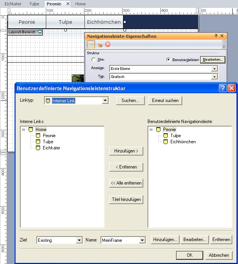The image size is (238, 264).
Task: Select the Benutzerdefiniert radio button
Action: point(168,60)
